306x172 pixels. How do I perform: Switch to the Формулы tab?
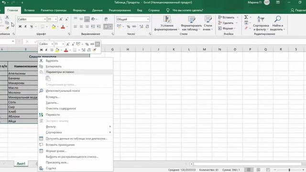tap(79, 10)
